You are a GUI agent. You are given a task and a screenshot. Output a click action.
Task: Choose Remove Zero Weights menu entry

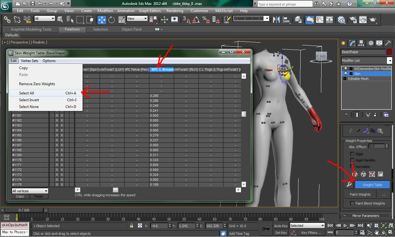pyautogui.click(x=46, y=84)
